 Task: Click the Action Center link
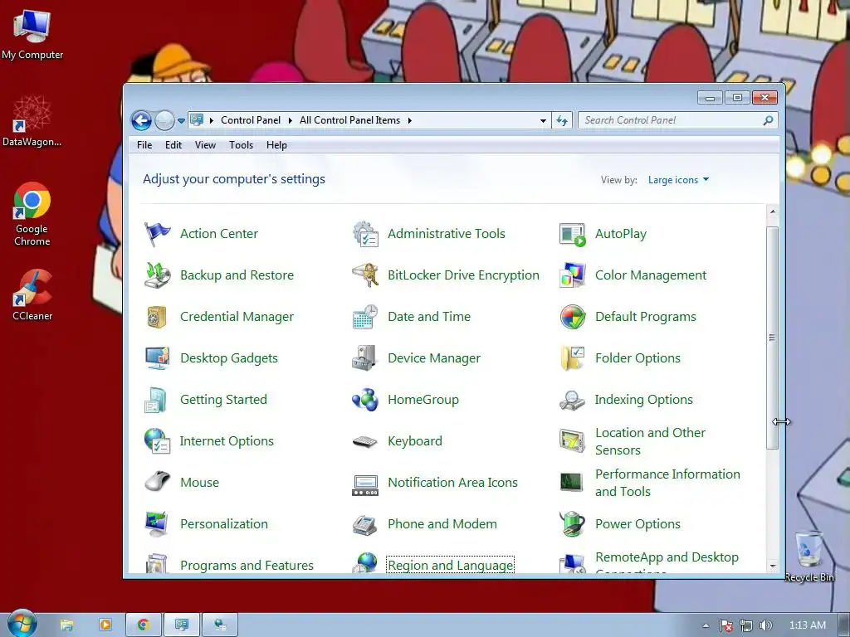point(219,234)
